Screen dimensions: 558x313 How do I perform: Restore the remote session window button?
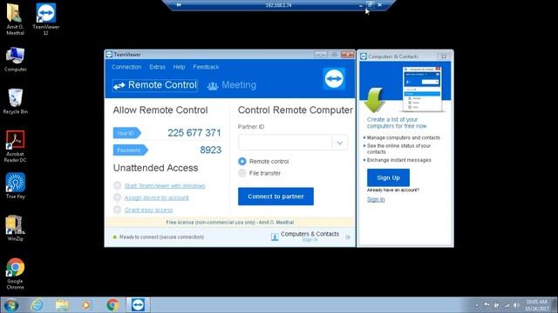tap(370, 4)
